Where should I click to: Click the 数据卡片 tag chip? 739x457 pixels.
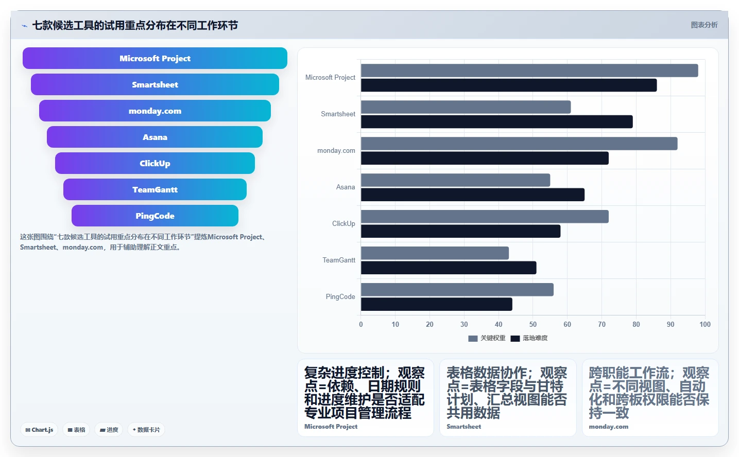click(146, 430)
